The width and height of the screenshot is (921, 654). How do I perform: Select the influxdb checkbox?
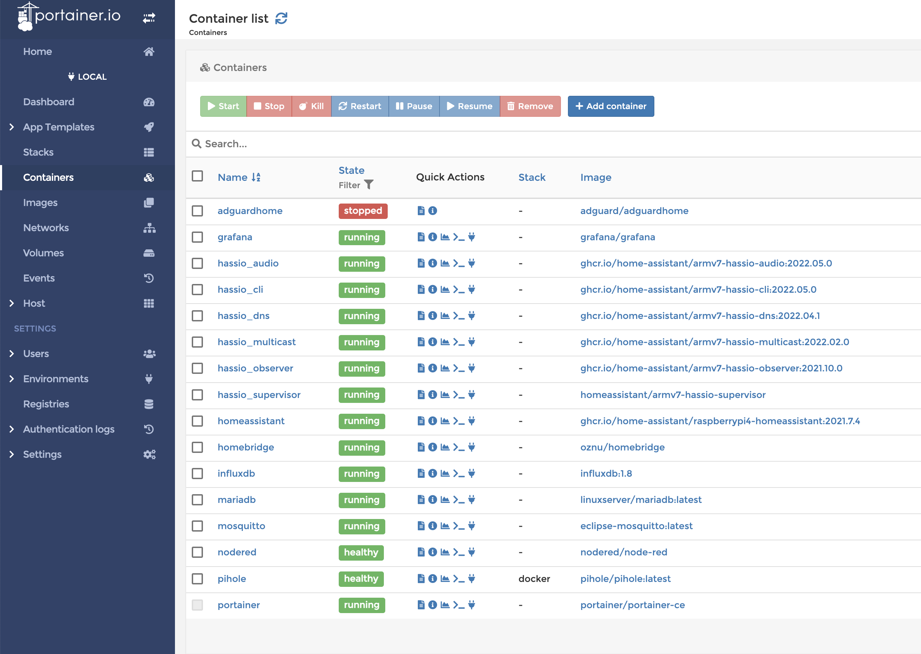point(197,474)
